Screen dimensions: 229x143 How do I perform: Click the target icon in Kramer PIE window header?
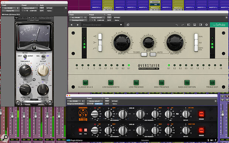[66, 8]
